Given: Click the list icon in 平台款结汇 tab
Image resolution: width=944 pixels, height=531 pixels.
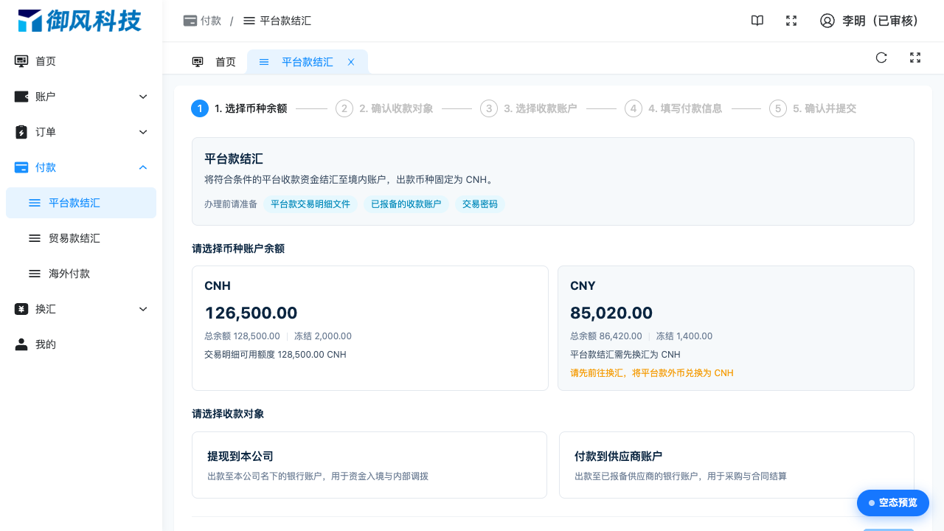Looking at the screenshot, I should pyautogui.click(x=264, y=62).
